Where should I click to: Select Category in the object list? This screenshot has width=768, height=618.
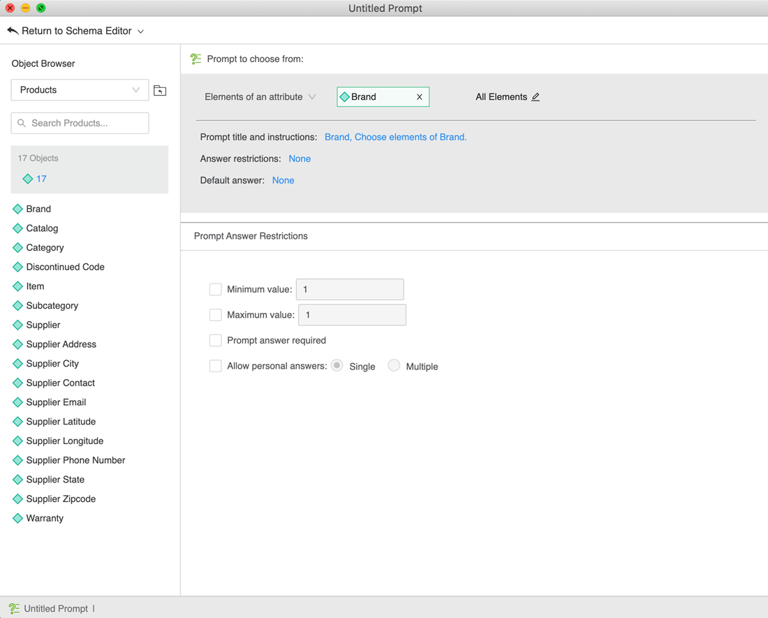coord(45,248)
